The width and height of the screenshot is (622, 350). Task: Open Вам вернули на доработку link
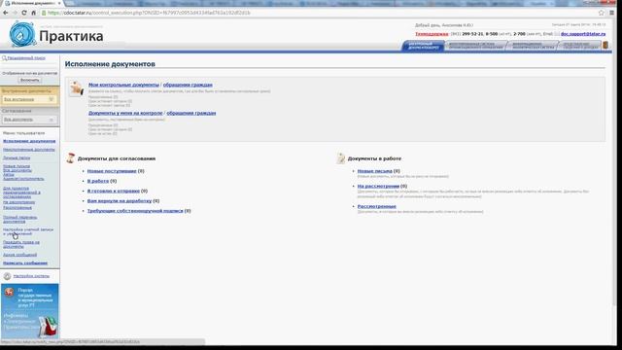click(120, 201)
